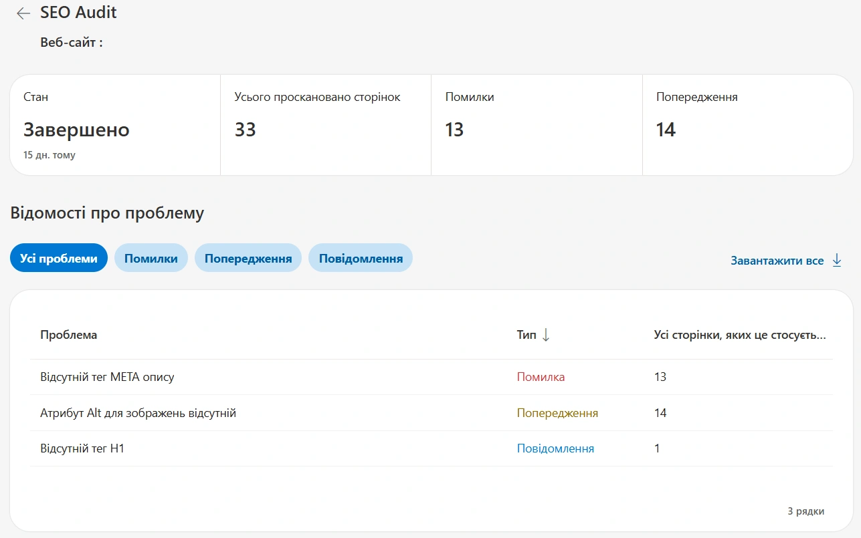Click the scanned pages value 33
Viewport: 861px width, 538px height.
click(245, 130)
